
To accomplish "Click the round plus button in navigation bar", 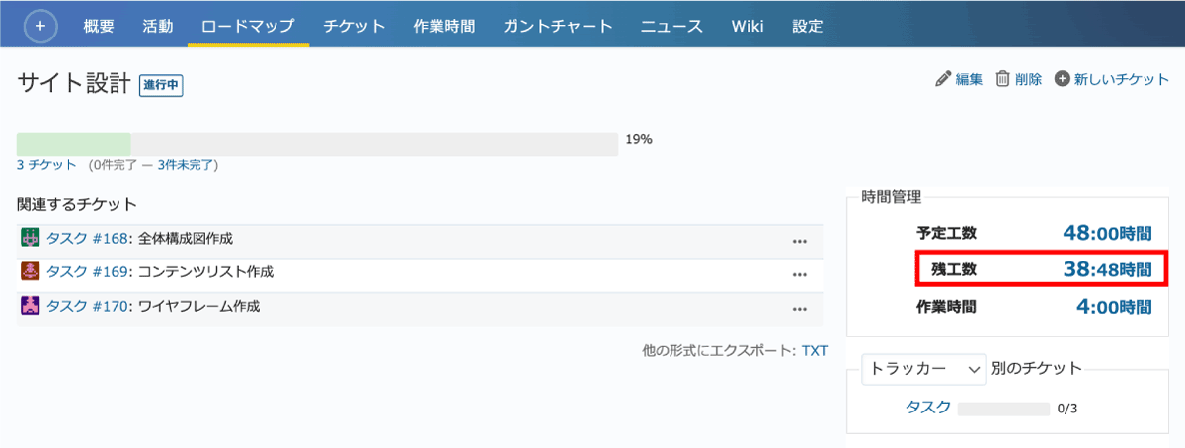I will 40,26.
